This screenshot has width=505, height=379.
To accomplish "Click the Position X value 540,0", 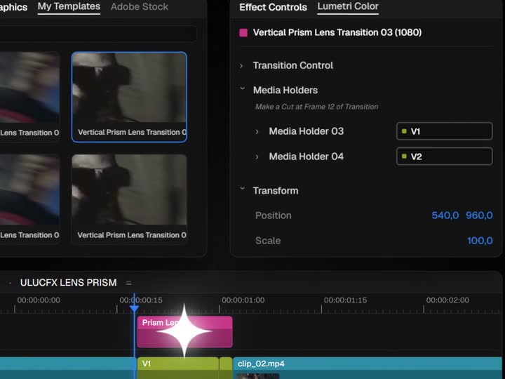I will [445, 215].
